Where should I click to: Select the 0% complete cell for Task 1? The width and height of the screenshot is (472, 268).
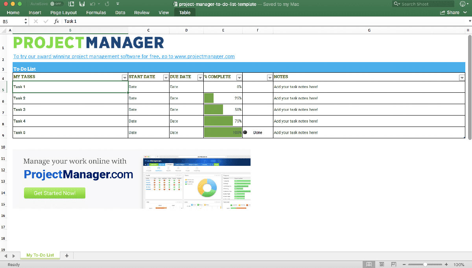click(x=223, y=87)
